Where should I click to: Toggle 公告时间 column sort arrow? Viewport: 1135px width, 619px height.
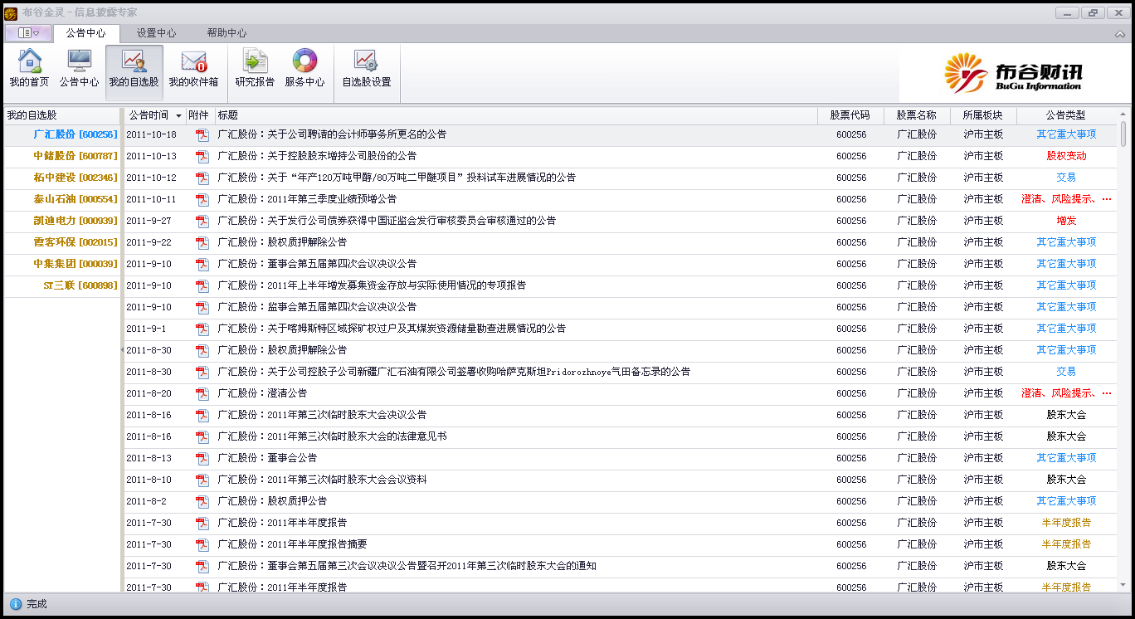pyautogui.click(x=178, y=115)
